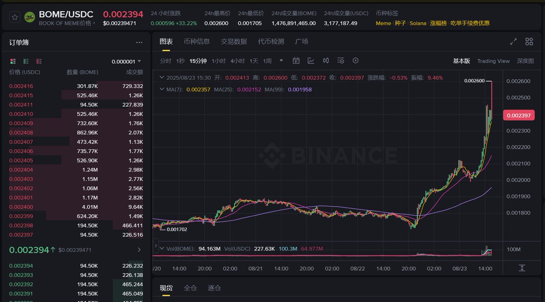This screenshot has height=302, width=545.
Task: Click the 吃单手续费优惠 tag
Action: click(470, 23)
